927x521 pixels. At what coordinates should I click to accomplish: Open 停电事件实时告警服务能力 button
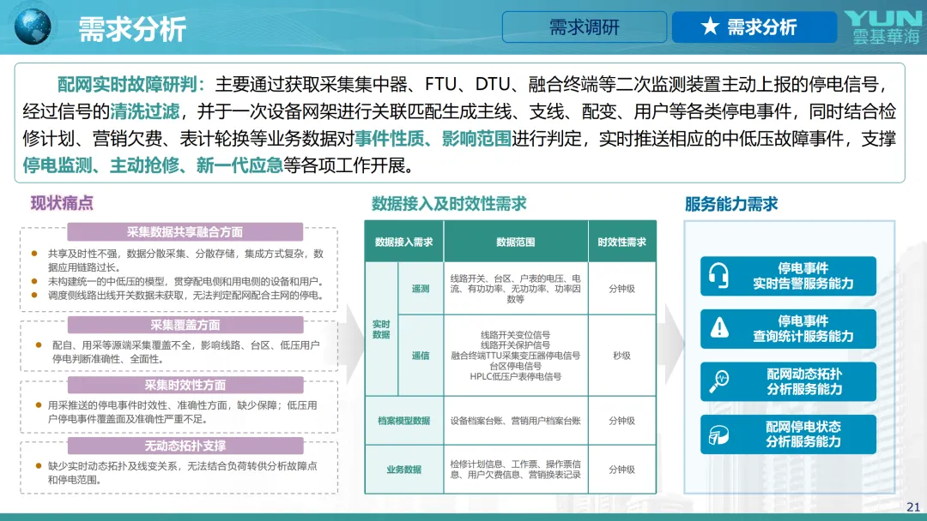coord(788,276)
